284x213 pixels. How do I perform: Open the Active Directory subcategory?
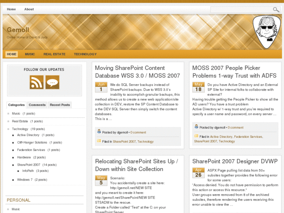[x=28, y=135]
